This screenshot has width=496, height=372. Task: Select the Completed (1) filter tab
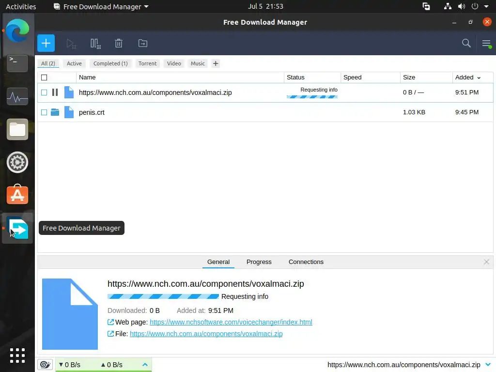110,63
